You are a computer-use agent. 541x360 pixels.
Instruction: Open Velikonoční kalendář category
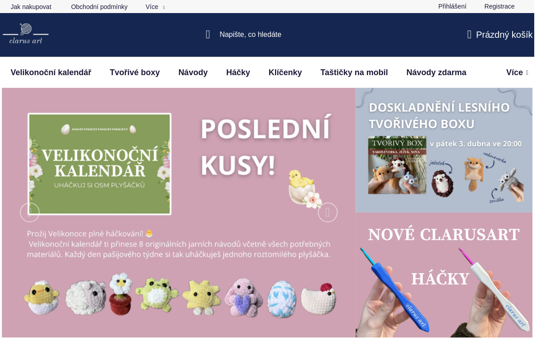tap(51, 72)
